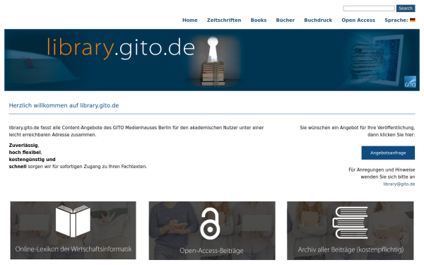Click the German flag language icon

click(412, 20)
